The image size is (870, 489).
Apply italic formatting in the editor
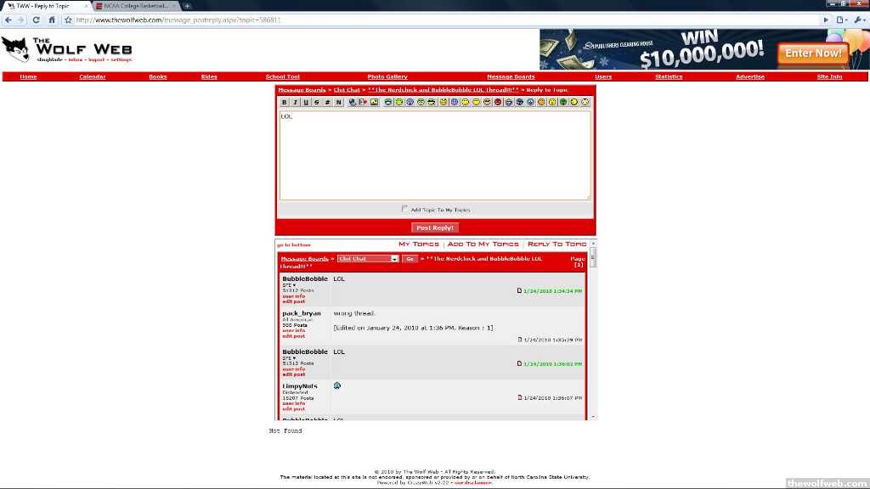tap(295, 103)
